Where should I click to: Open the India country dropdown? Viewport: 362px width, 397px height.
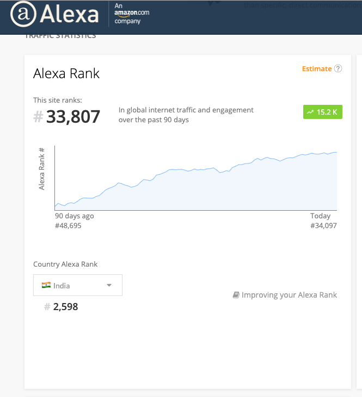click(x=78, y=285)
